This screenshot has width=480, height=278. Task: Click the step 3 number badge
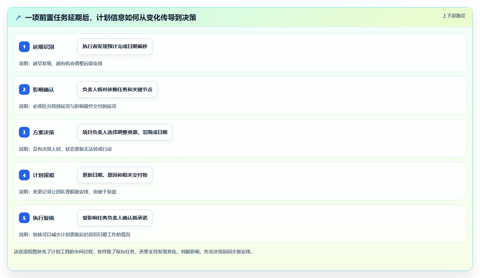pos(24,132)
